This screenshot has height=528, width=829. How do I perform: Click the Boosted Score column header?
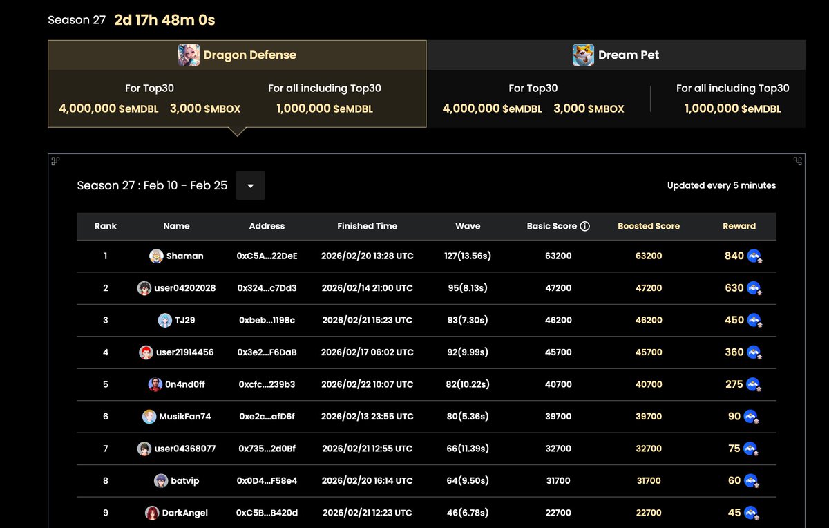click(648, 226)
